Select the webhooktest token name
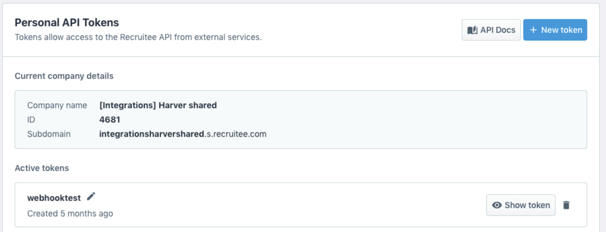The height and width of the screenshot is (232, 606). 54,198
